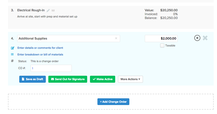The width and height of the screenshot is (217, 114).
Task: Click into the CO # input box
Action: (51, 68)
